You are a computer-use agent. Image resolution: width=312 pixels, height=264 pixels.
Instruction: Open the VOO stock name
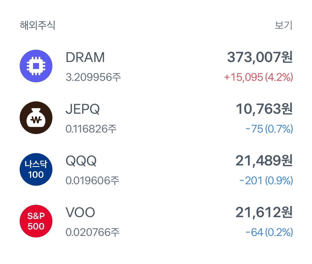tap(80, 212)
